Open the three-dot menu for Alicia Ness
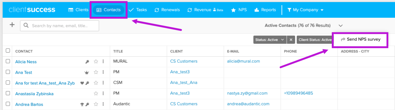The width and height of the screenshot is (395, 110). pos(103,62)
